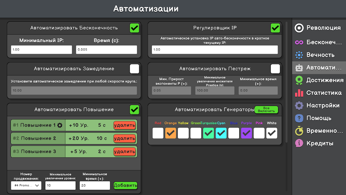
Task: Open the Революция menu item
Action: click(319, 28)
